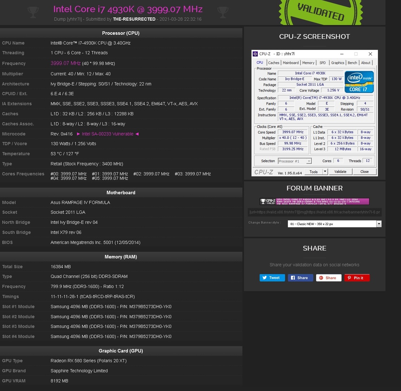Image resolution: width=401 pixels, height=391 pixels.
Task: Click the Rev. 0x416 microcode value
Action: tap(62, 134)
